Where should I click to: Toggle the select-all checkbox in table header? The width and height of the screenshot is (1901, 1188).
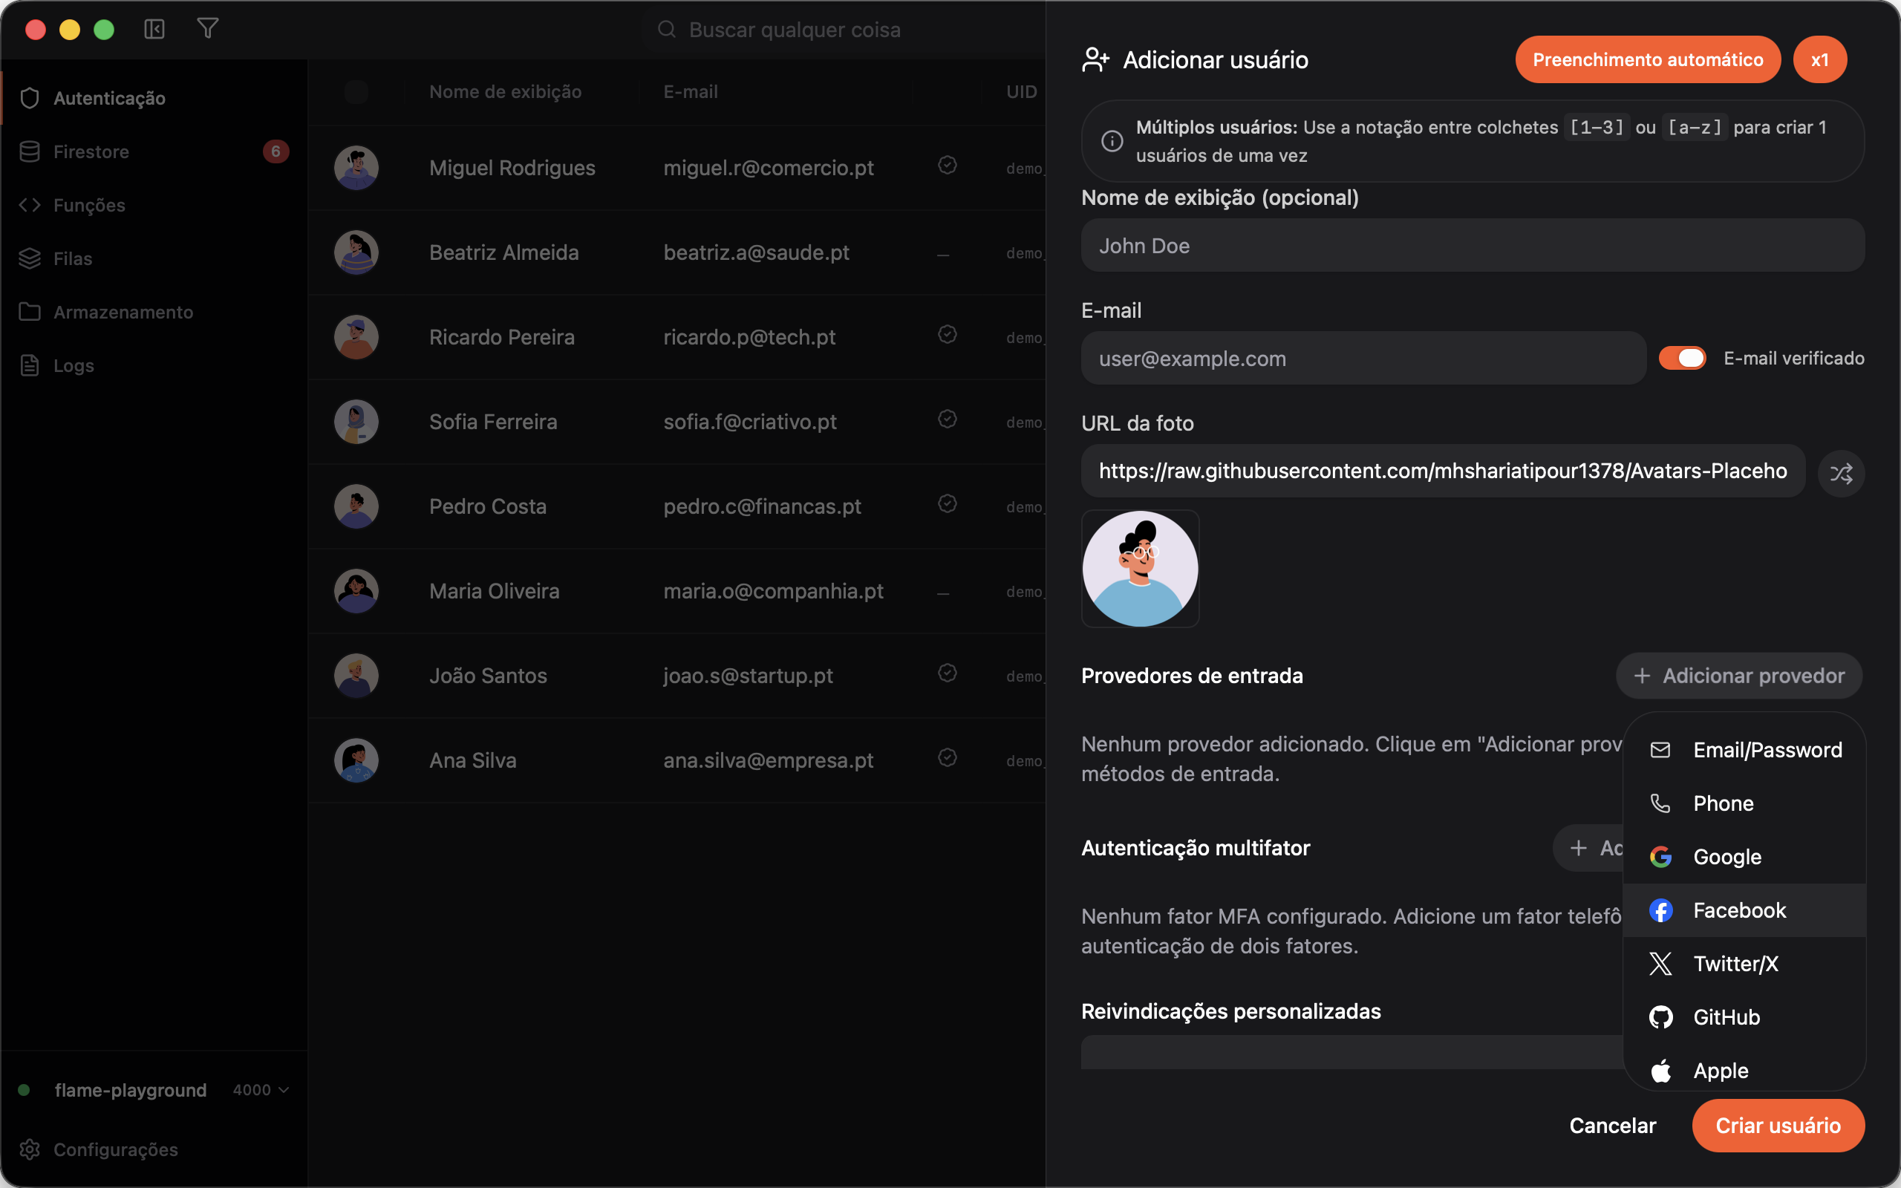[356, 92]
